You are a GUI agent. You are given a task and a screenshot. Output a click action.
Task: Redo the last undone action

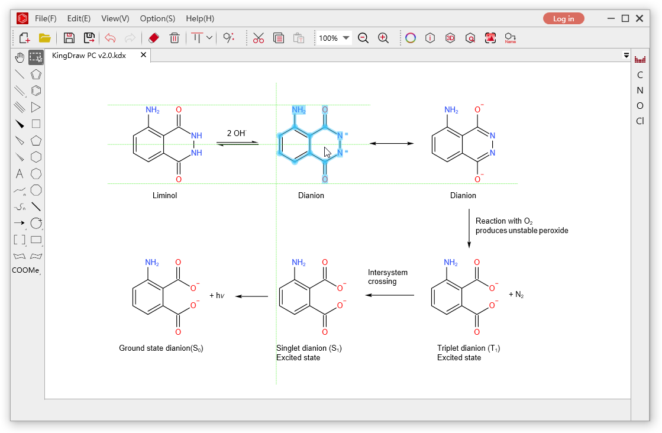[x=130, y=38]
